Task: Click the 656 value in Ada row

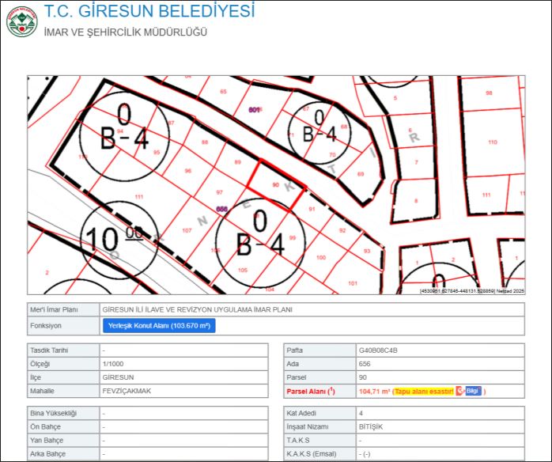Action: [365, 364]
